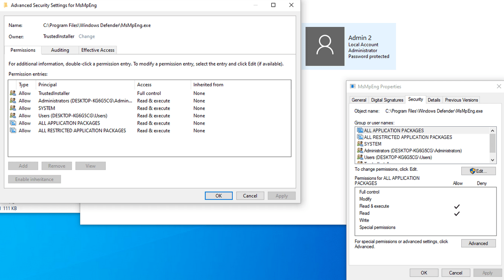The width and height of the screenshot is (504, 280).
Task: Click OK in MsMpEng Properties dialog
Action: pos(424,273)
